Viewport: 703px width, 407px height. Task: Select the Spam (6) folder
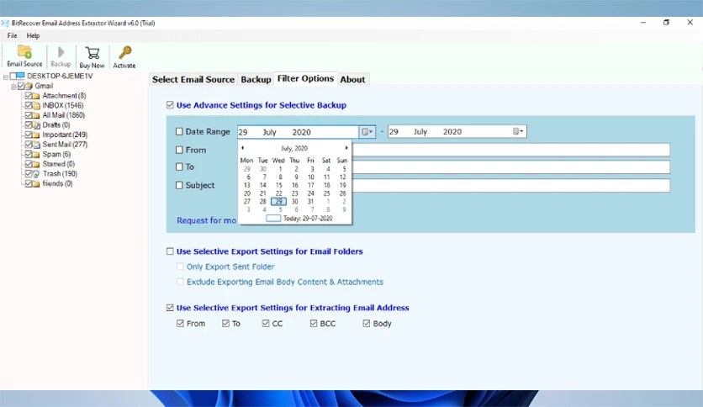pyautogui.click(x=56, y=154)
